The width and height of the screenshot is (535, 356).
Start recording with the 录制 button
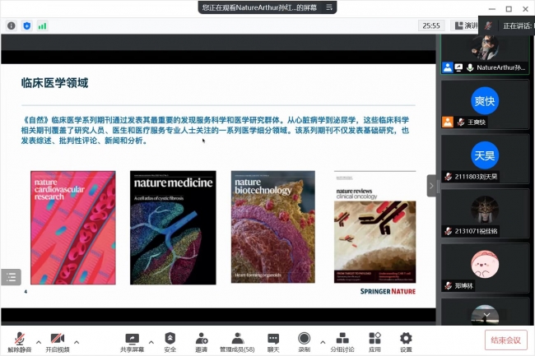305,342
